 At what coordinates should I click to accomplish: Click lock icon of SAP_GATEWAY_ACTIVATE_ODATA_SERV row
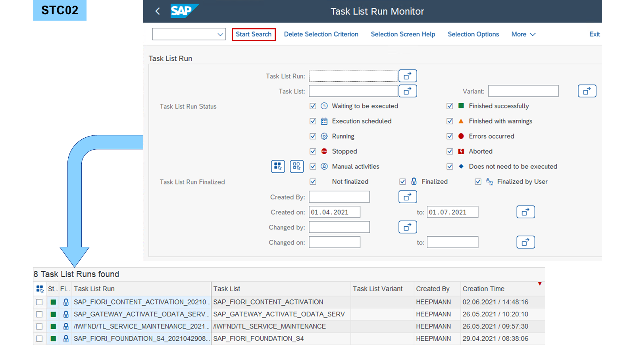click(x=66, y=314)
